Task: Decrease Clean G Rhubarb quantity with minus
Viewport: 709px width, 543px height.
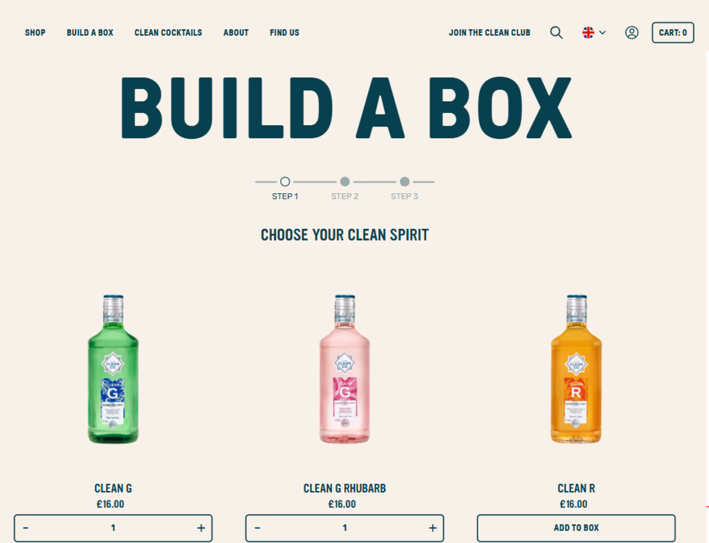Action: click(257, 528)
